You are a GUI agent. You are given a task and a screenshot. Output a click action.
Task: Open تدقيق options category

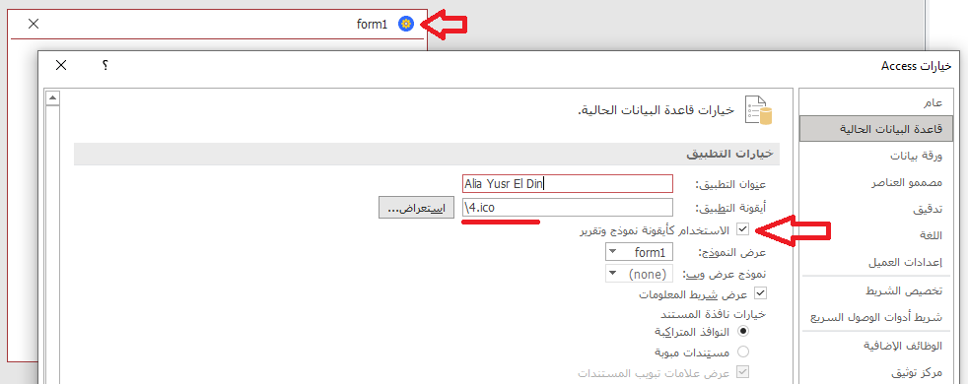tap(876, 210)
